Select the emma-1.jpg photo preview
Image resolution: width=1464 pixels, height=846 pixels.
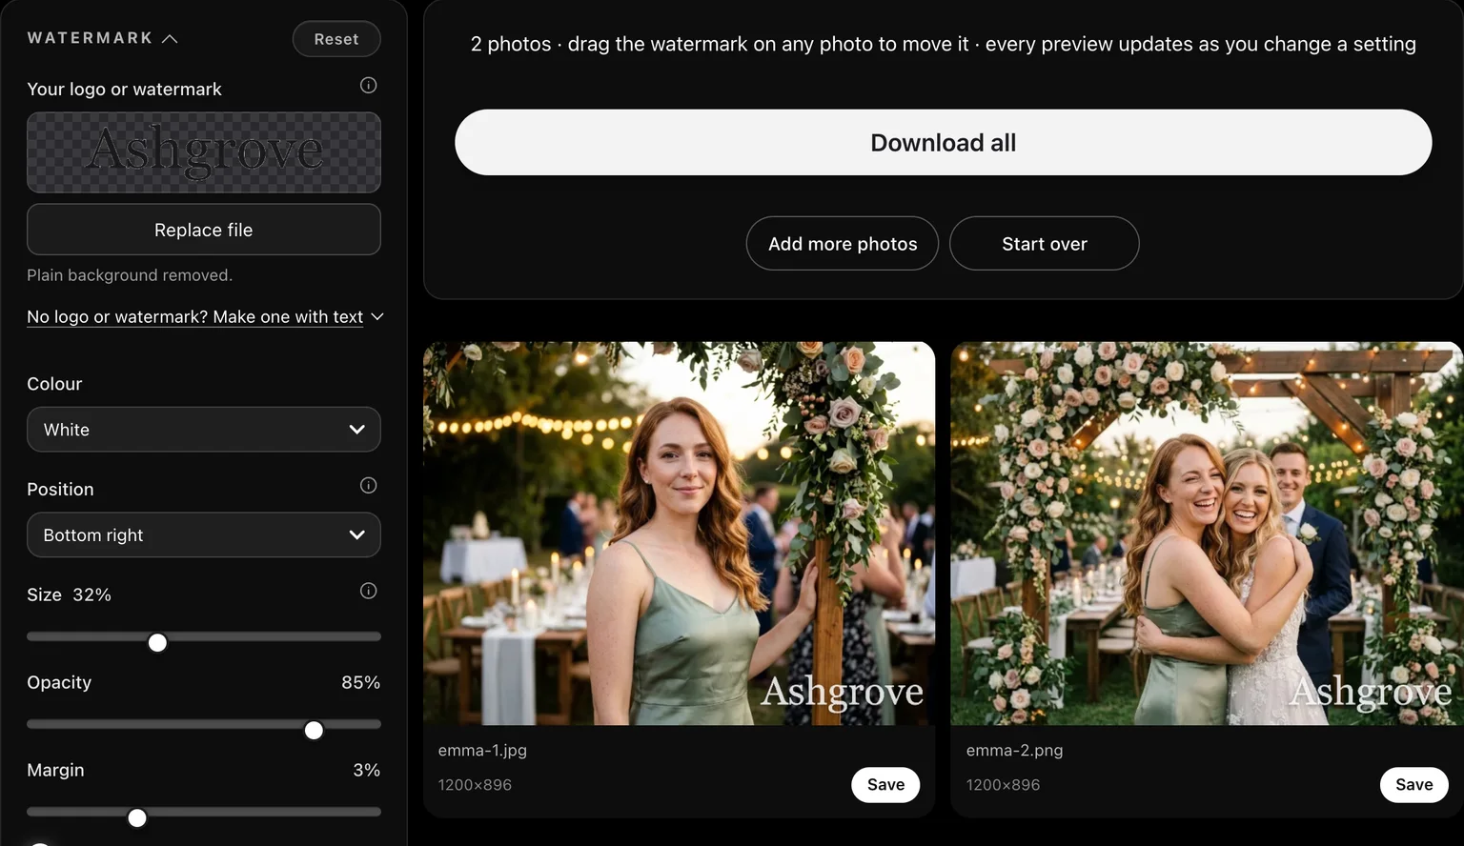[x=680, y=534]
